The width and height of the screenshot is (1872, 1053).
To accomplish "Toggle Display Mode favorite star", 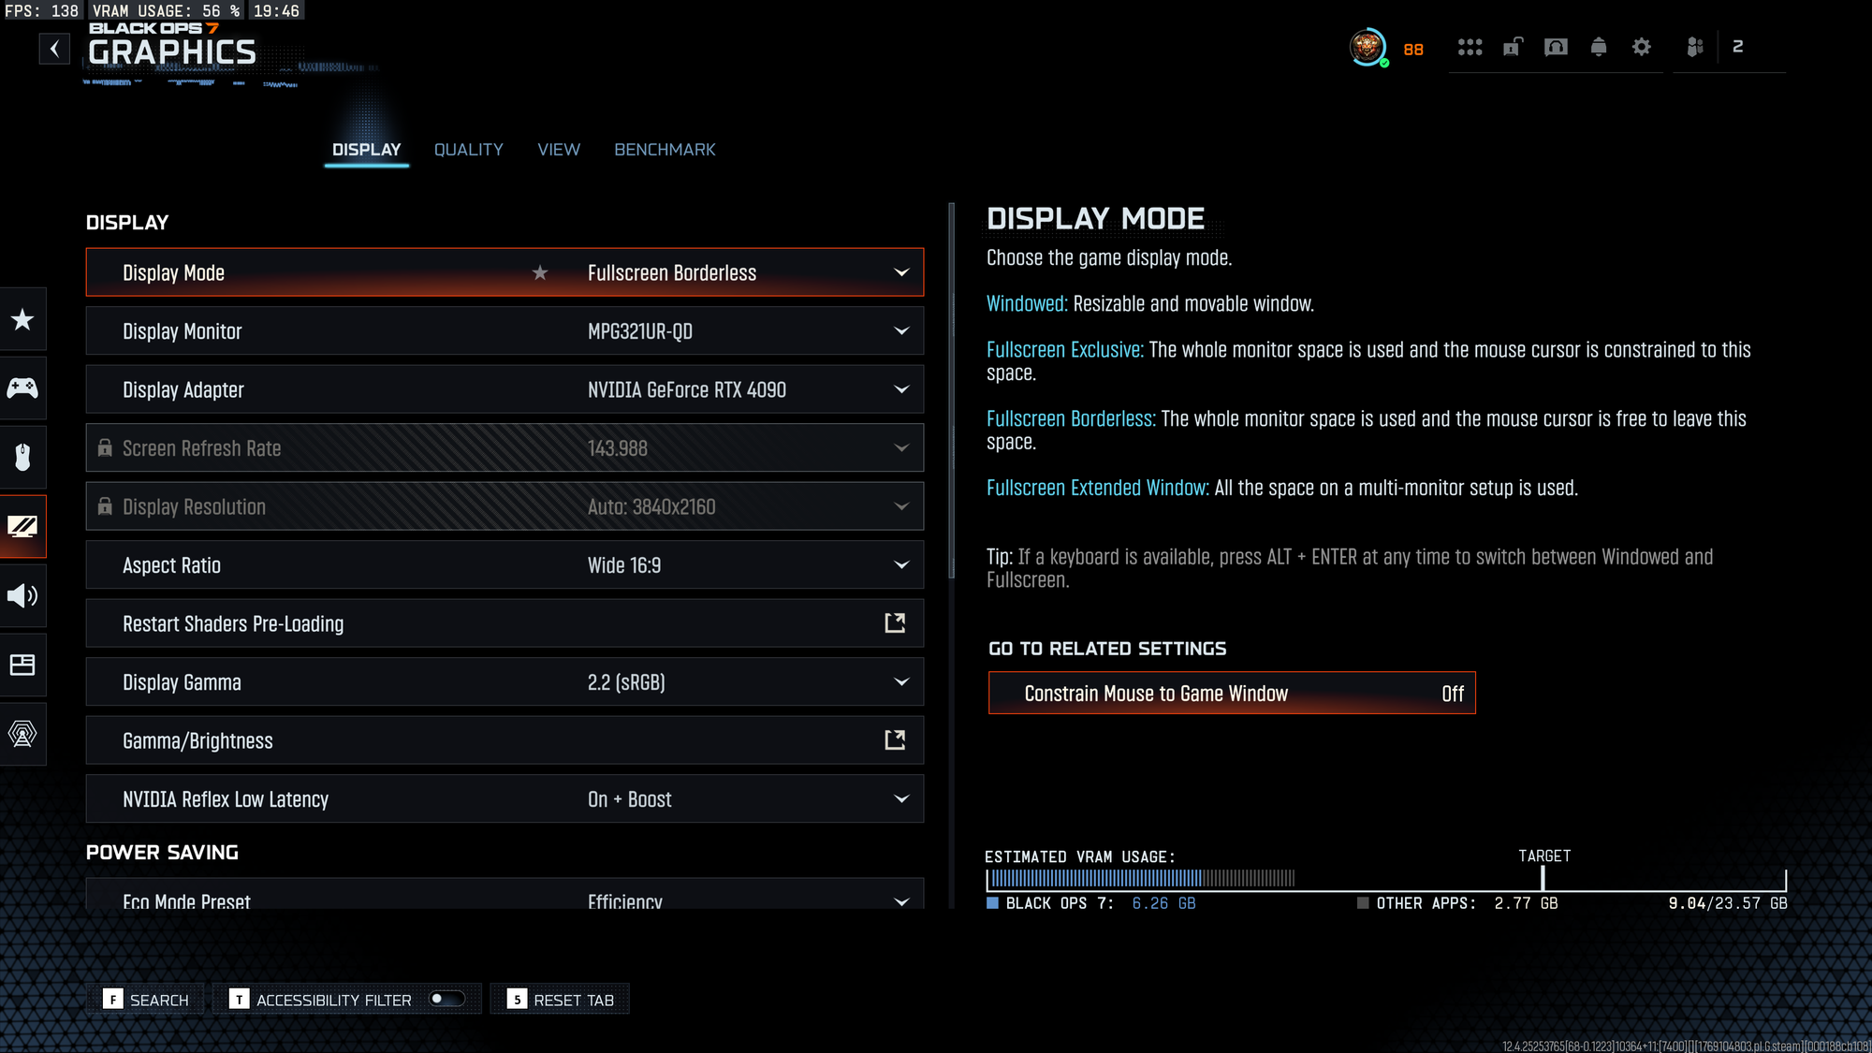I will (x=540, y=273).
